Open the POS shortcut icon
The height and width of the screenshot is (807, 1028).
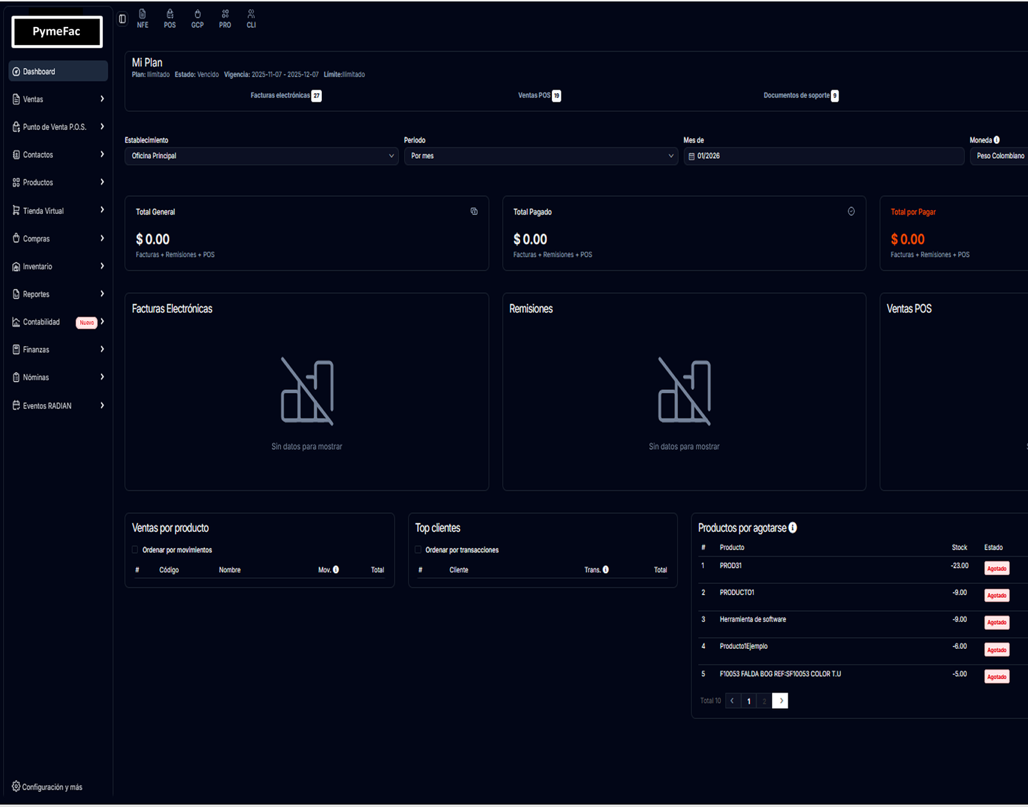pos(170,19)
